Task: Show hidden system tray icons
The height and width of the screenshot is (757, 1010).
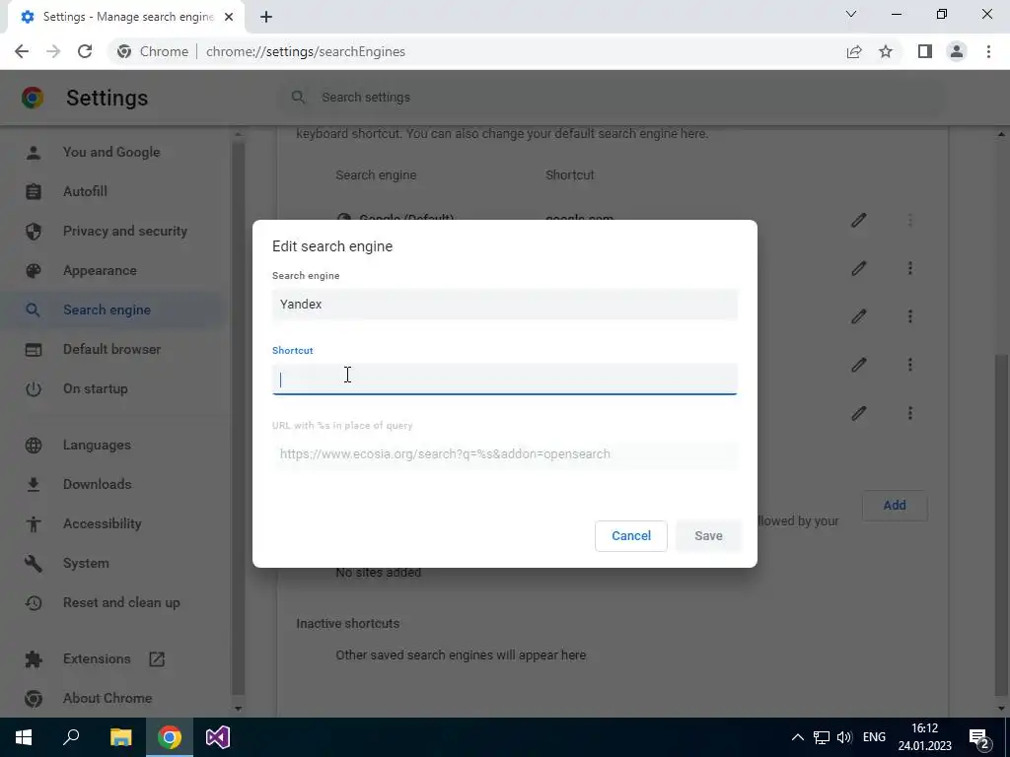Action: [797, 737]
